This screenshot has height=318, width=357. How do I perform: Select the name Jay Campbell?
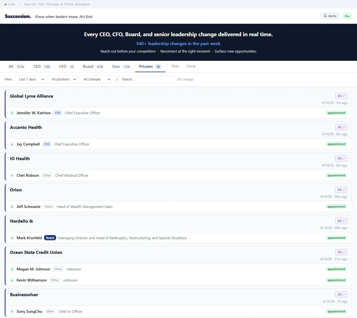(x=28, y=144)
